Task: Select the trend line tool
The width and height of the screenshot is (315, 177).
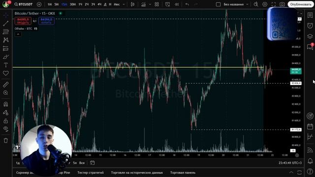Action: (5, 23)
